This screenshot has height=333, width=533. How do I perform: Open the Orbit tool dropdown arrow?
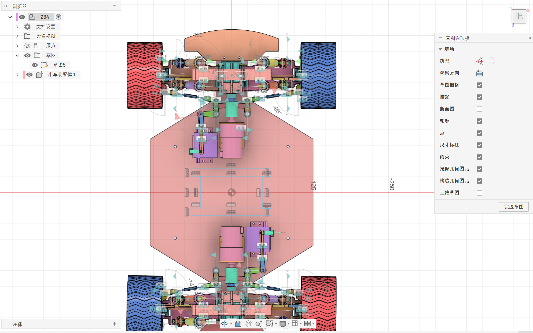click(x=231, y=324)
